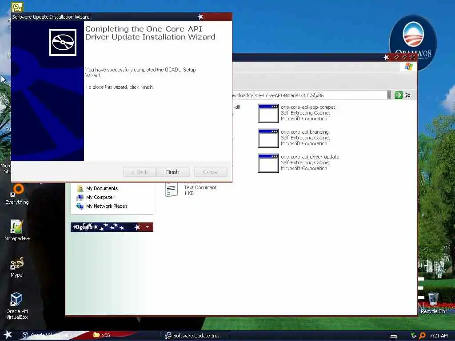The image size is (455, 341).
Task: Select the one-core-api-driver-update file
Action: 299,163
